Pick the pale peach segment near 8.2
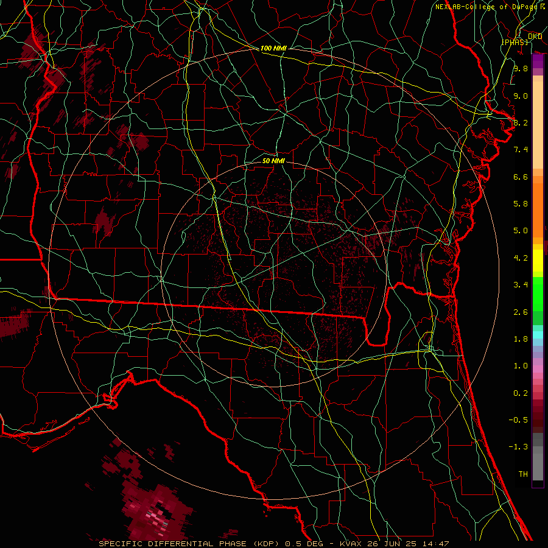The height and width of the screenshot is (548, 548). 538,125
